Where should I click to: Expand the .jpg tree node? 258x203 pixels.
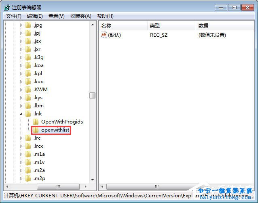[21, 25]
